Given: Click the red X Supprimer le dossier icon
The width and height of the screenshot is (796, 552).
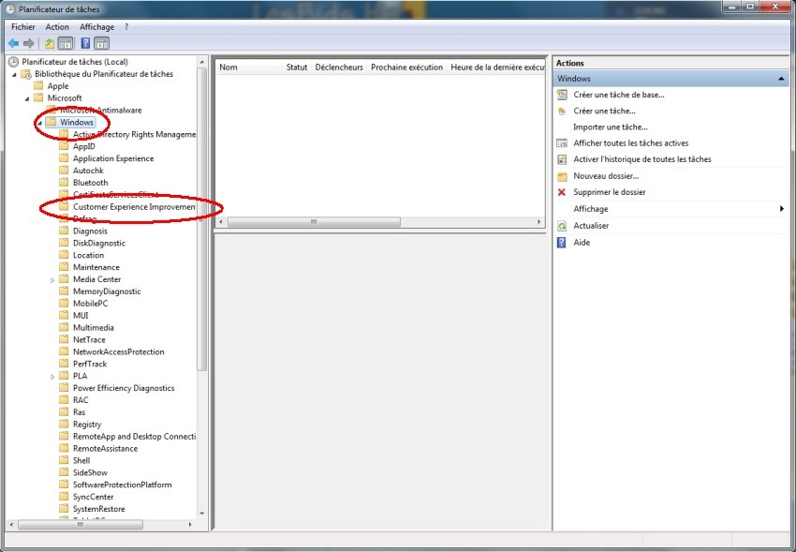Looking at the screenshot, I should 562,192.
